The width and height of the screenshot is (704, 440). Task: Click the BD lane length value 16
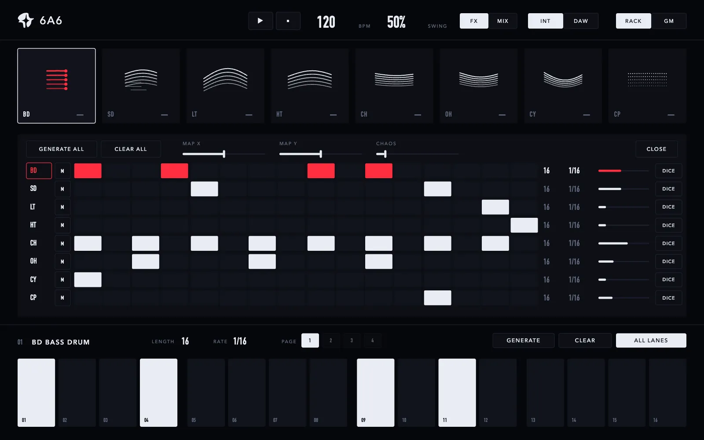coord(546,171)
